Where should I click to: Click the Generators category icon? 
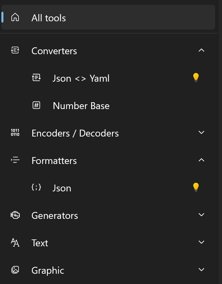(x=15, y=215)
